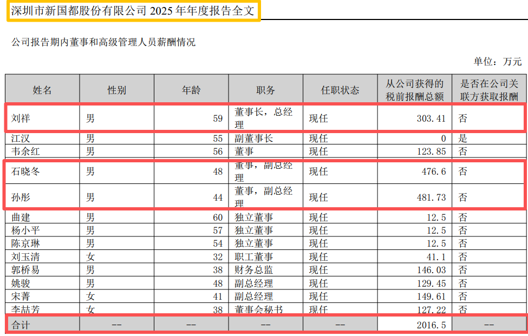
Task: Click the 年龄 column header
Action: click(x=191, y=90)
